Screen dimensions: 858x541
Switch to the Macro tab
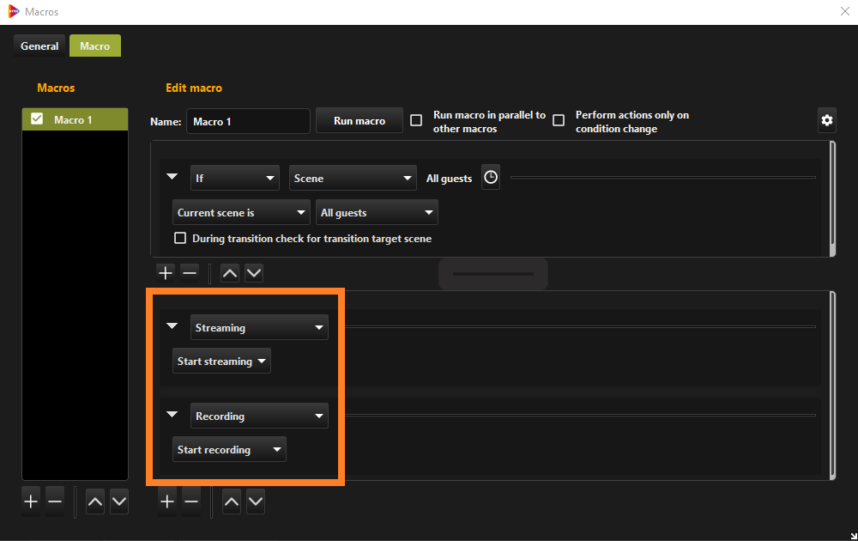tap(95, 46)
